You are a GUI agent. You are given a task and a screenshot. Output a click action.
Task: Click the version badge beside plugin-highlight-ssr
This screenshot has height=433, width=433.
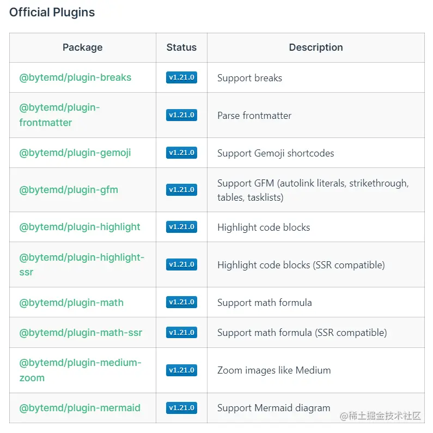pos(181,264)
